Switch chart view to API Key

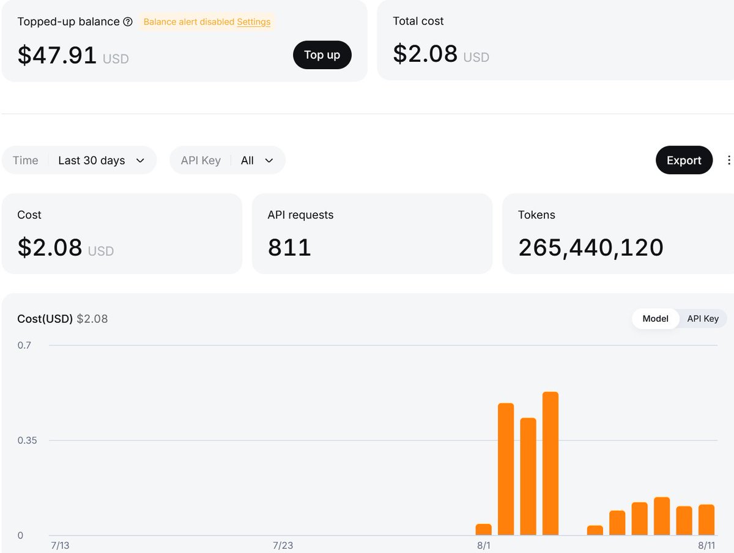point(703,319)
